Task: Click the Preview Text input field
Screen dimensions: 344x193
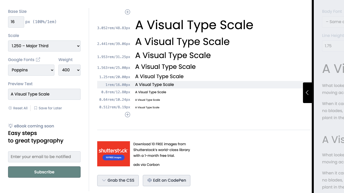Action: click(x=44, y=94)
